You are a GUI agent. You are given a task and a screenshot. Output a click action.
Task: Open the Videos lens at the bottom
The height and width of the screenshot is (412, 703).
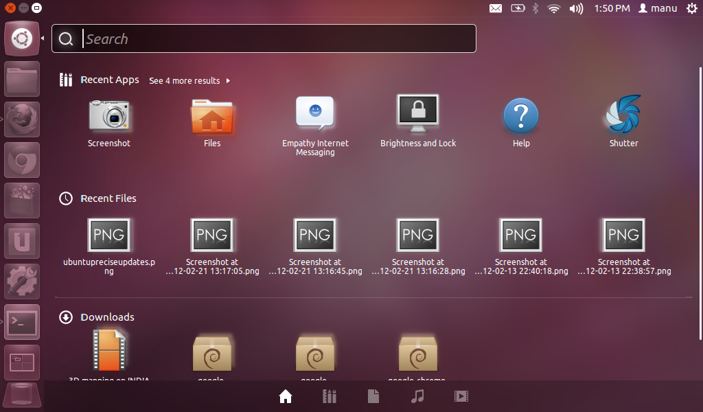461,396
